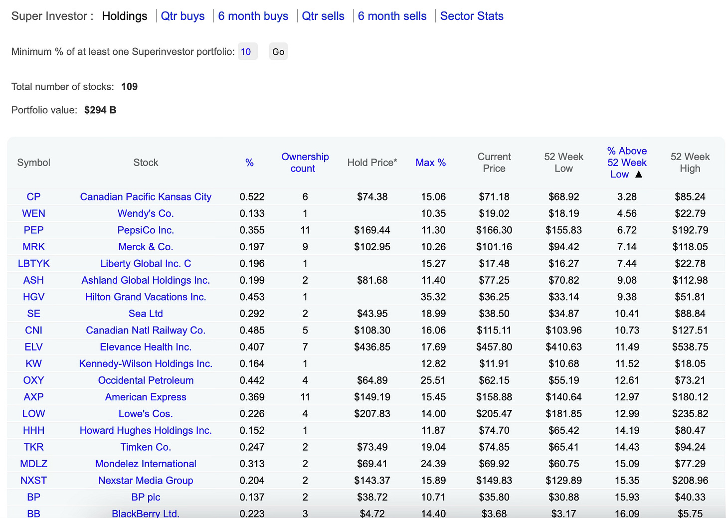Open the Qtr buys tab
Image resolution: width=726 pixels, height=518 pixels.
(182, 16)
